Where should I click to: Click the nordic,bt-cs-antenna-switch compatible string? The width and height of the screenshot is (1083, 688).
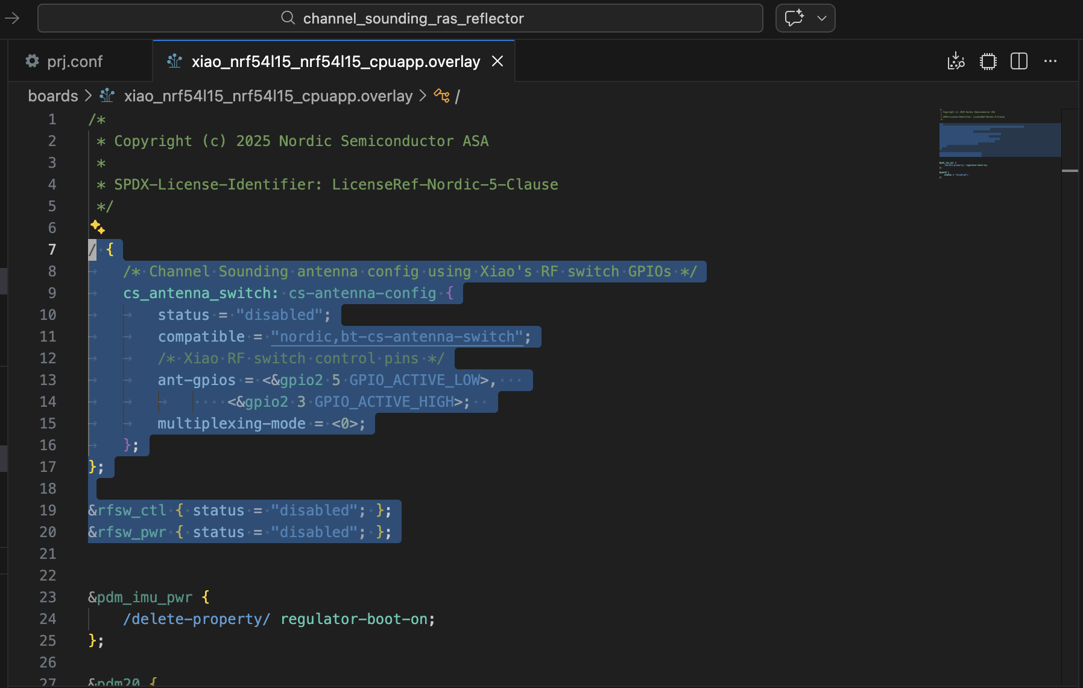point(397,337)
